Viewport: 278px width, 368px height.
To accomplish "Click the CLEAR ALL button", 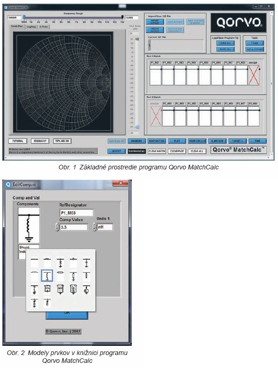I will [x=197, y=151].
